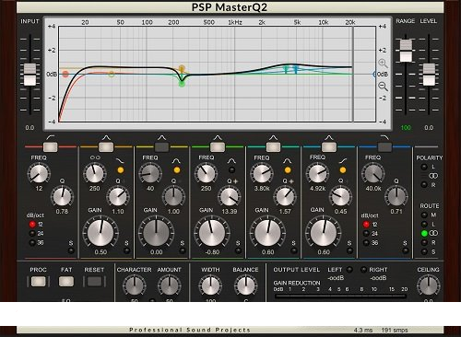Click the FREQ knob reading 12
Image resolution: width=461 pixels, height=337 pixels.
pyautogui.click(x=39, y=173)
